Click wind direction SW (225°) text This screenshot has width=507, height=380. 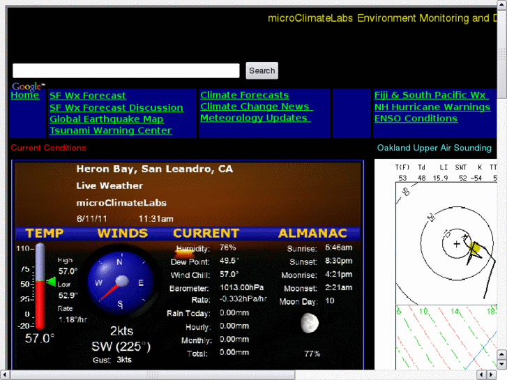(121, 347)
